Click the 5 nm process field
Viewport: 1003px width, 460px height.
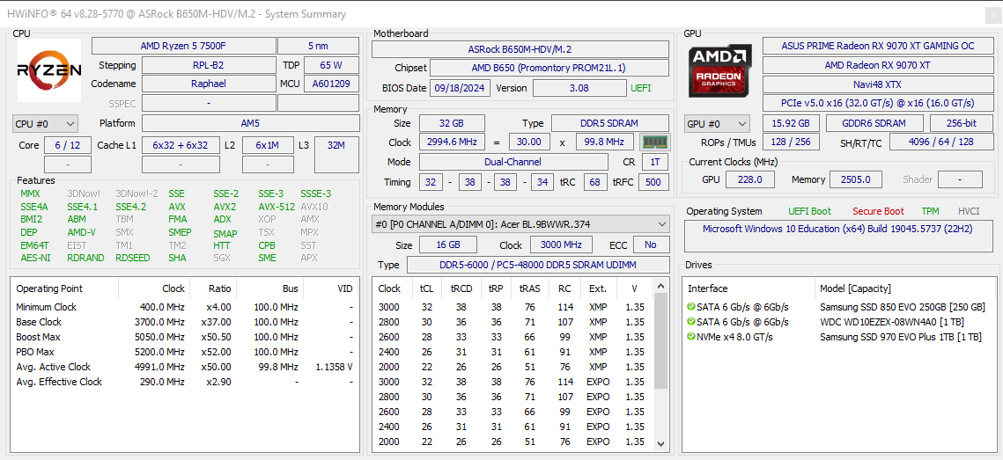319,46
